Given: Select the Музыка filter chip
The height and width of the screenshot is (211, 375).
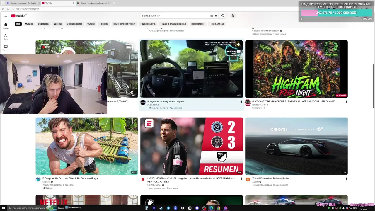Looking at the screenshot, I should coord(29,24).
